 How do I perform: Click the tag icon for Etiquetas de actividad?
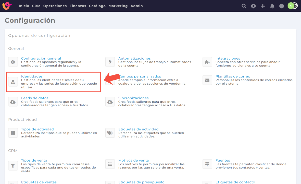pos(110,133)
